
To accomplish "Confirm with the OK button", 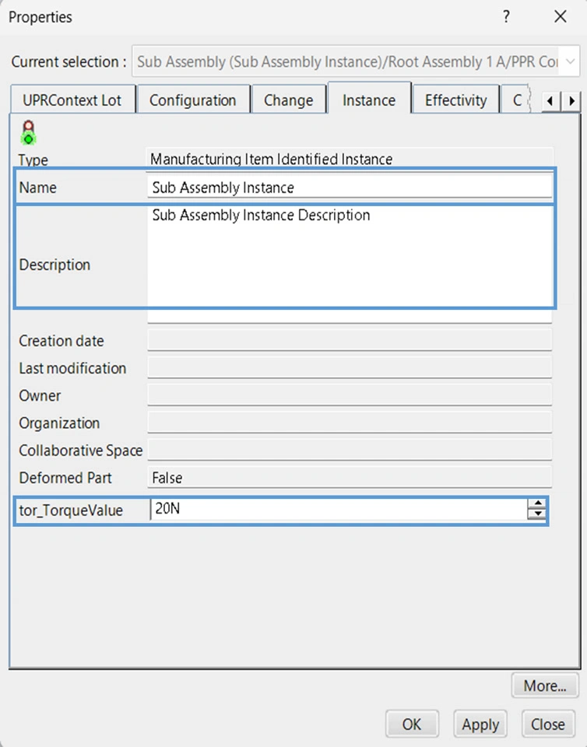I will 412,724.
